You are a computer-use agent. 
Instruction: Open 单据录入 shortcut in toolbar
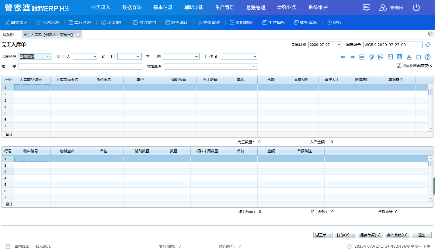point(16,22)
